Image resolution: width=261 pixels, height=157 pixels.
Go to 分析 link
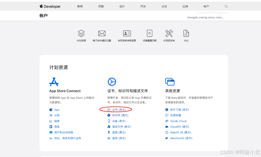57,115
